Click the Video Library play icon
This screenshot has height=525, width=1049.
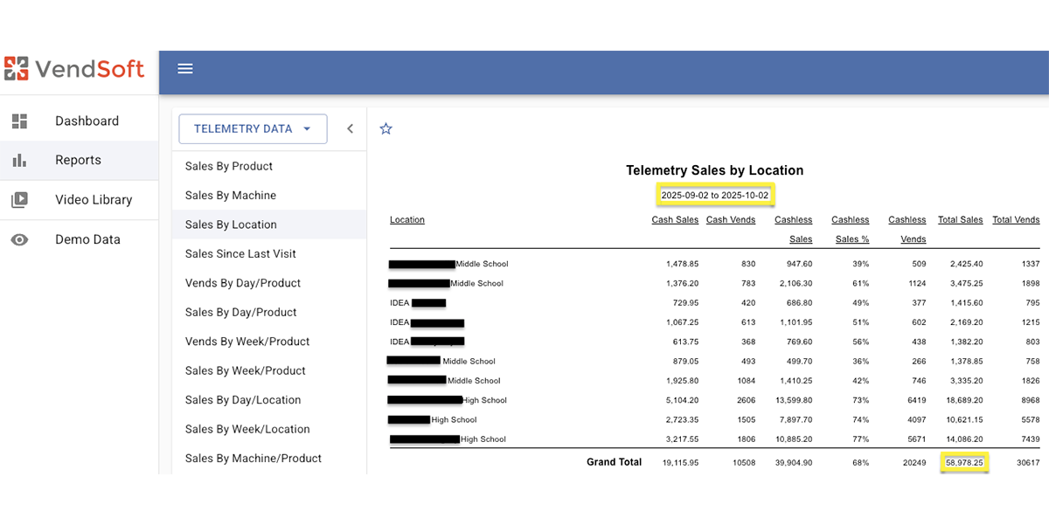coord(19,200)
